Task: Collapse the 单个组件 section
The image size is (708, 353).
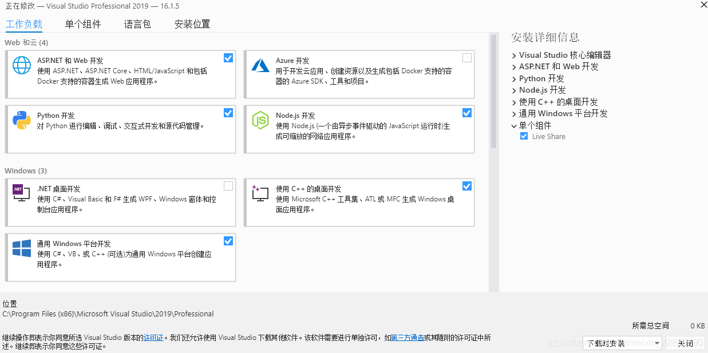Action: [x=514, y=126]
